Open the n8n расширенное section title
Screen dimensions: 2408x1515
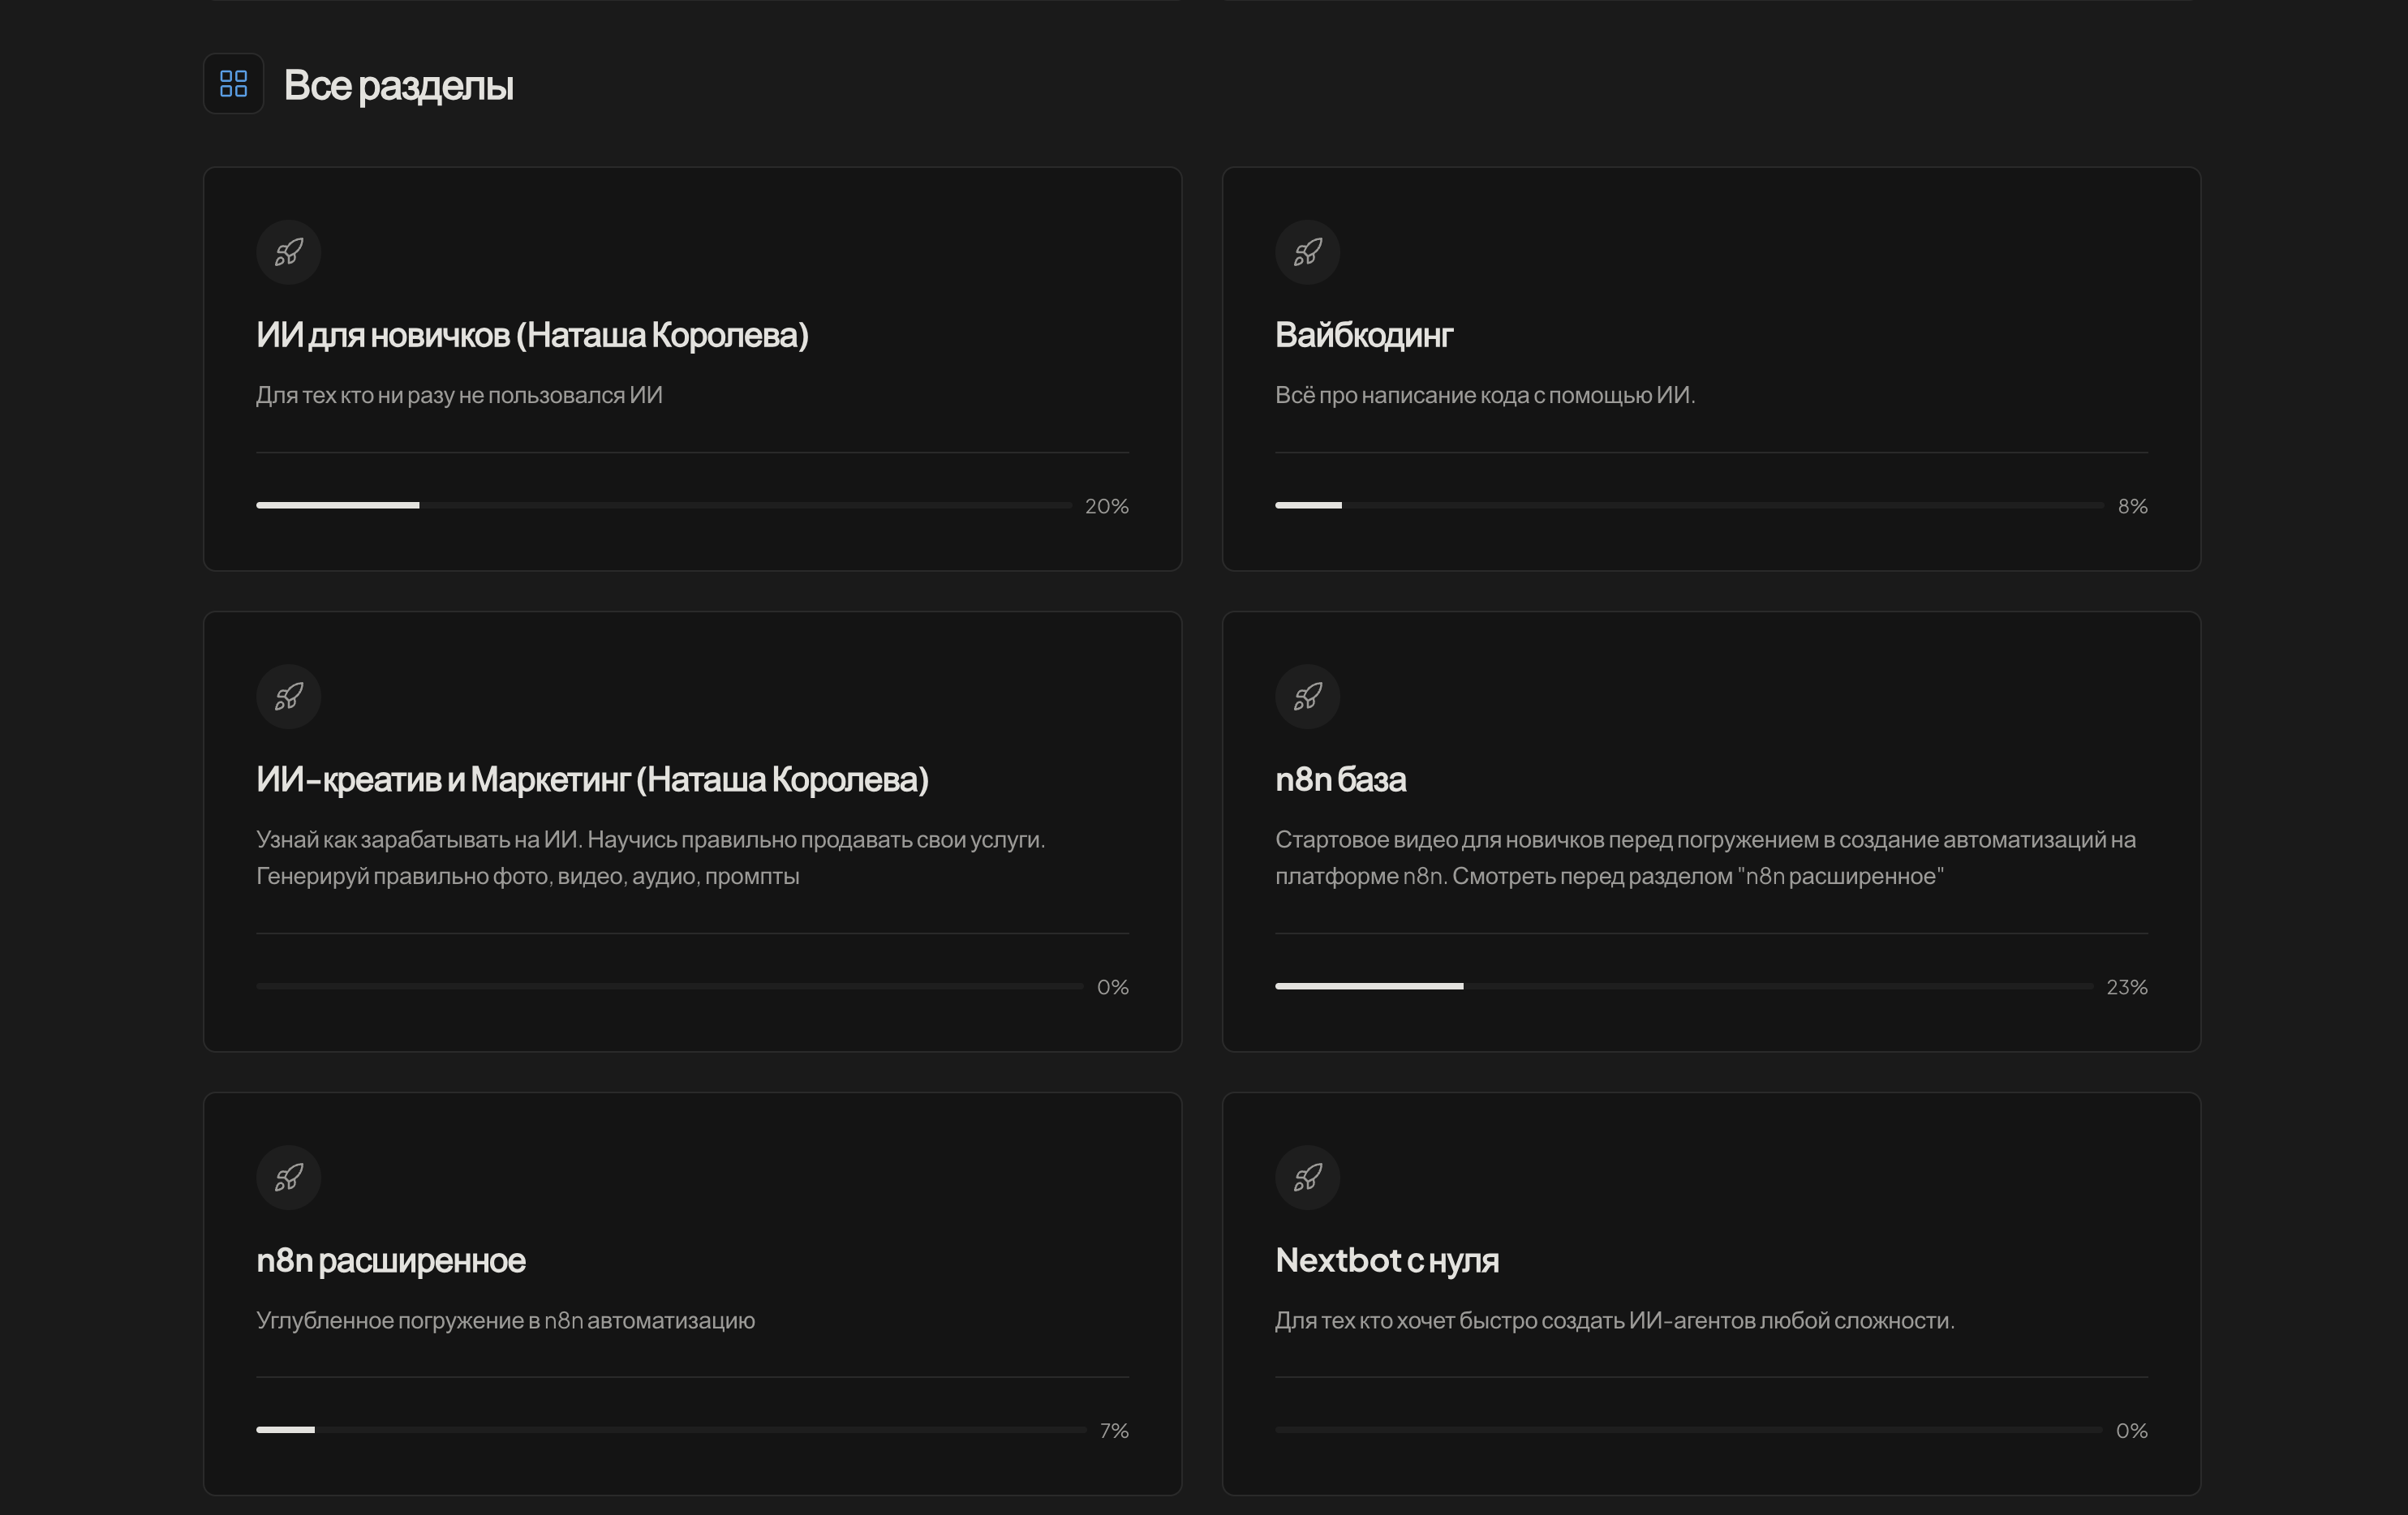pos(390,1260)
